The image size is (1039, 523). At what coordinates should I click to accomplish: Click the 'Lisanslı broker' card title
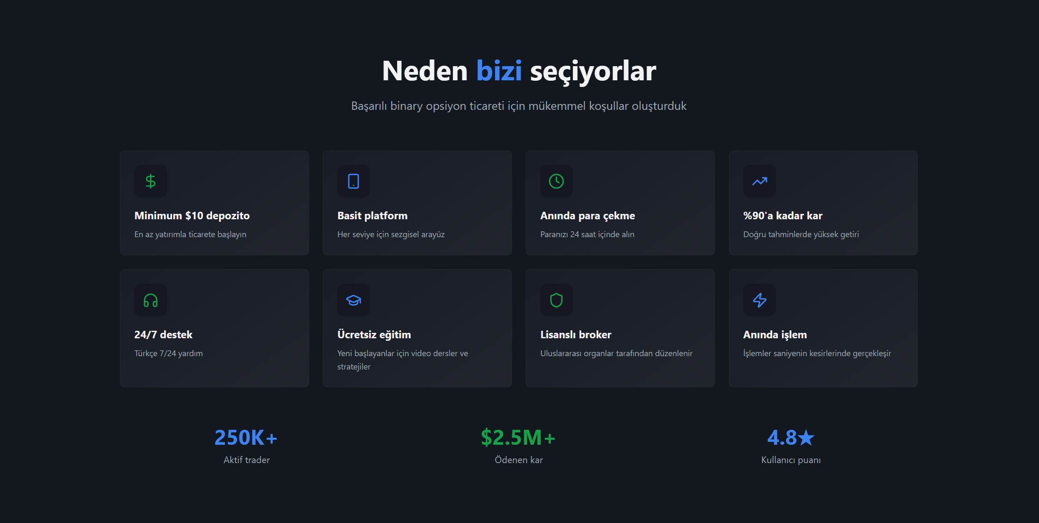(x=575, y=335)
